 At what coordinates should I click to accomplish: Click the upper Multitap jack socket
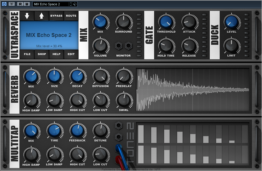pos(119,125)
